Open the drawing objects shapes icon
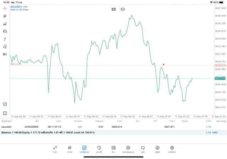 tap(5, 47)
